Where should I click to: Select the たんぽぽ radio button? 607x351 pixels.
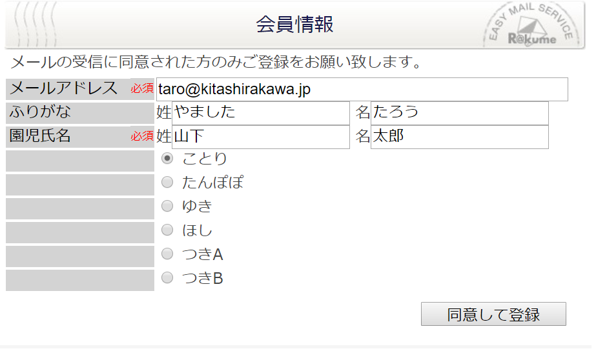[167, 182]
